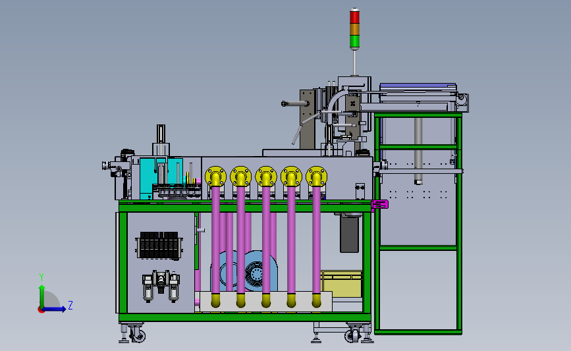Viewport: 571px width, 351px height.
Task: Select the black valve manifold block on the panel
Action: pyautogui.click(x=159, y=246)
